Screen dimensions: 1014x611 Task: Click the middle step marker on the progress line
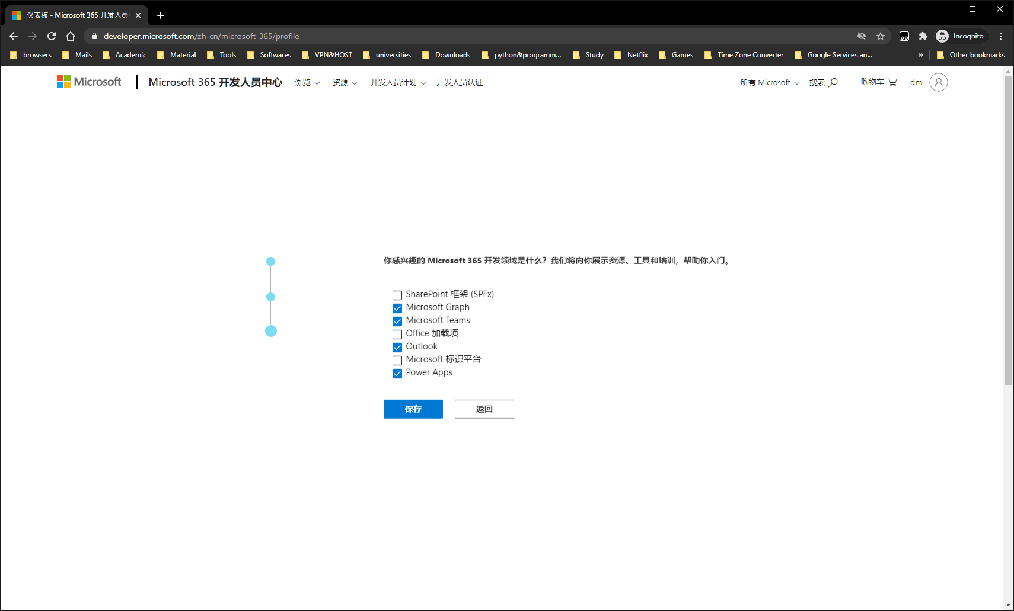tap(270, 297)
